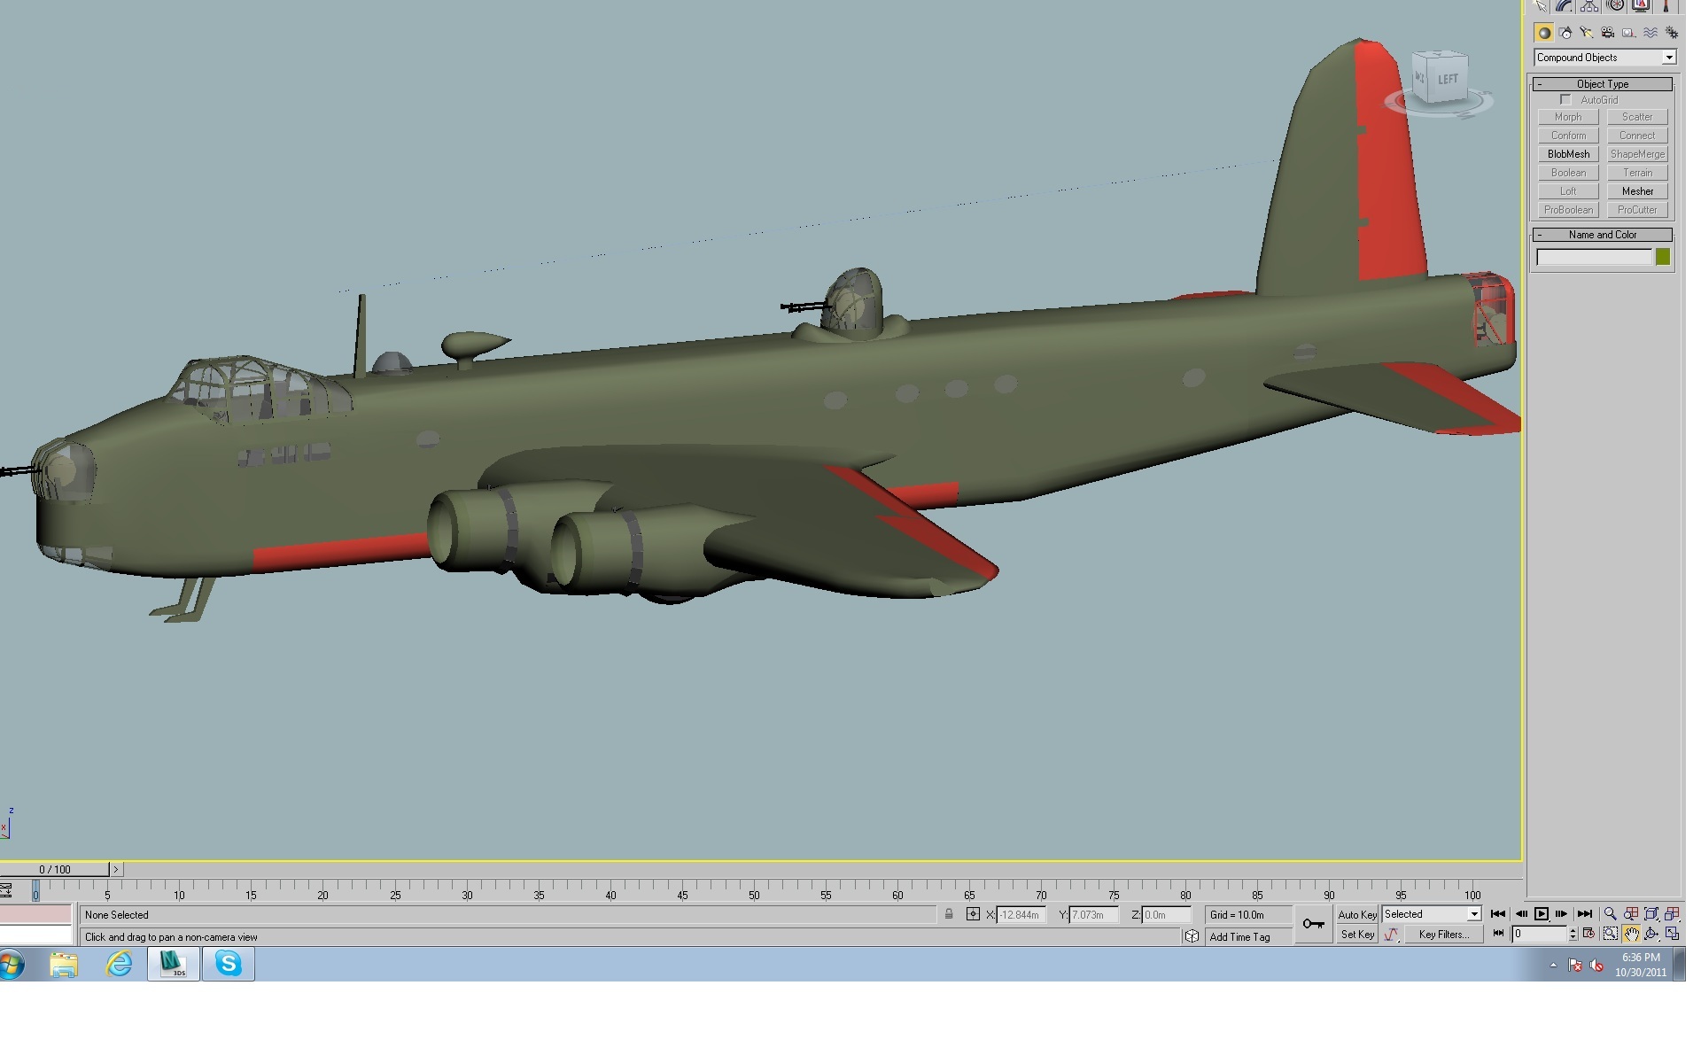The width and height of the screenshot is (1701, 1063).
Task: Enable the AutoGrid checkbox
Action: 1565,100
